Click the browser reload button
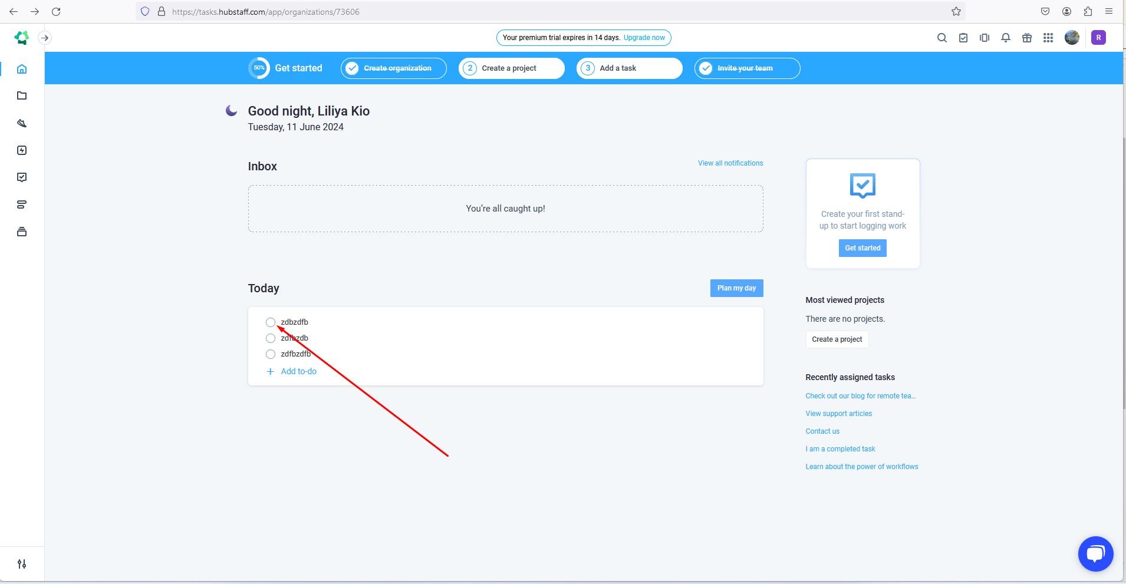Image resolution: width=1126 pixels, height=584 pixels. [x=56, y=11]
